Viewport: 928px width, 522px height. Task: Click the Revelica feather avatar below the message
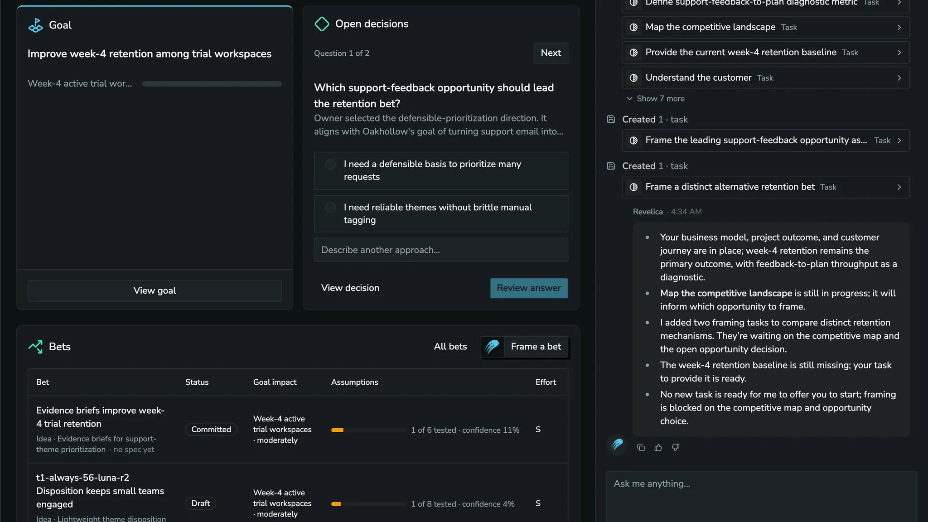617,445
